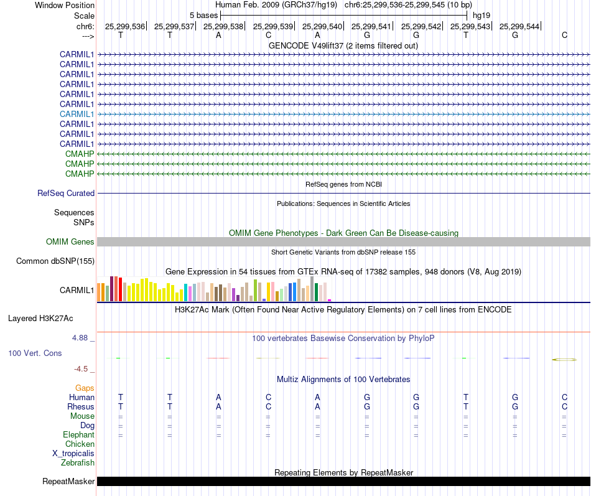Click the 'Window Position' label

65,5
